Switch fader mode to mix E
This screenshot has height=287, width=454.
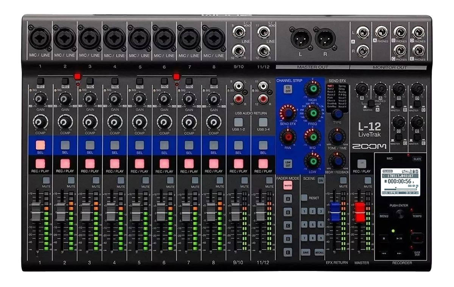[288, 253]
